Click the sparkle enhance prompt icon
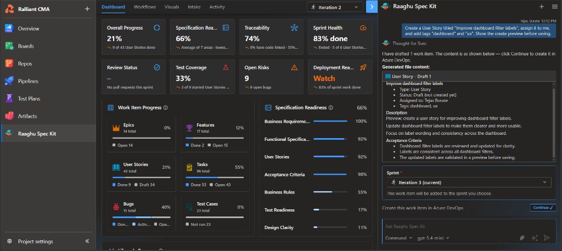562x251 pixels. (x=535, y=238)
